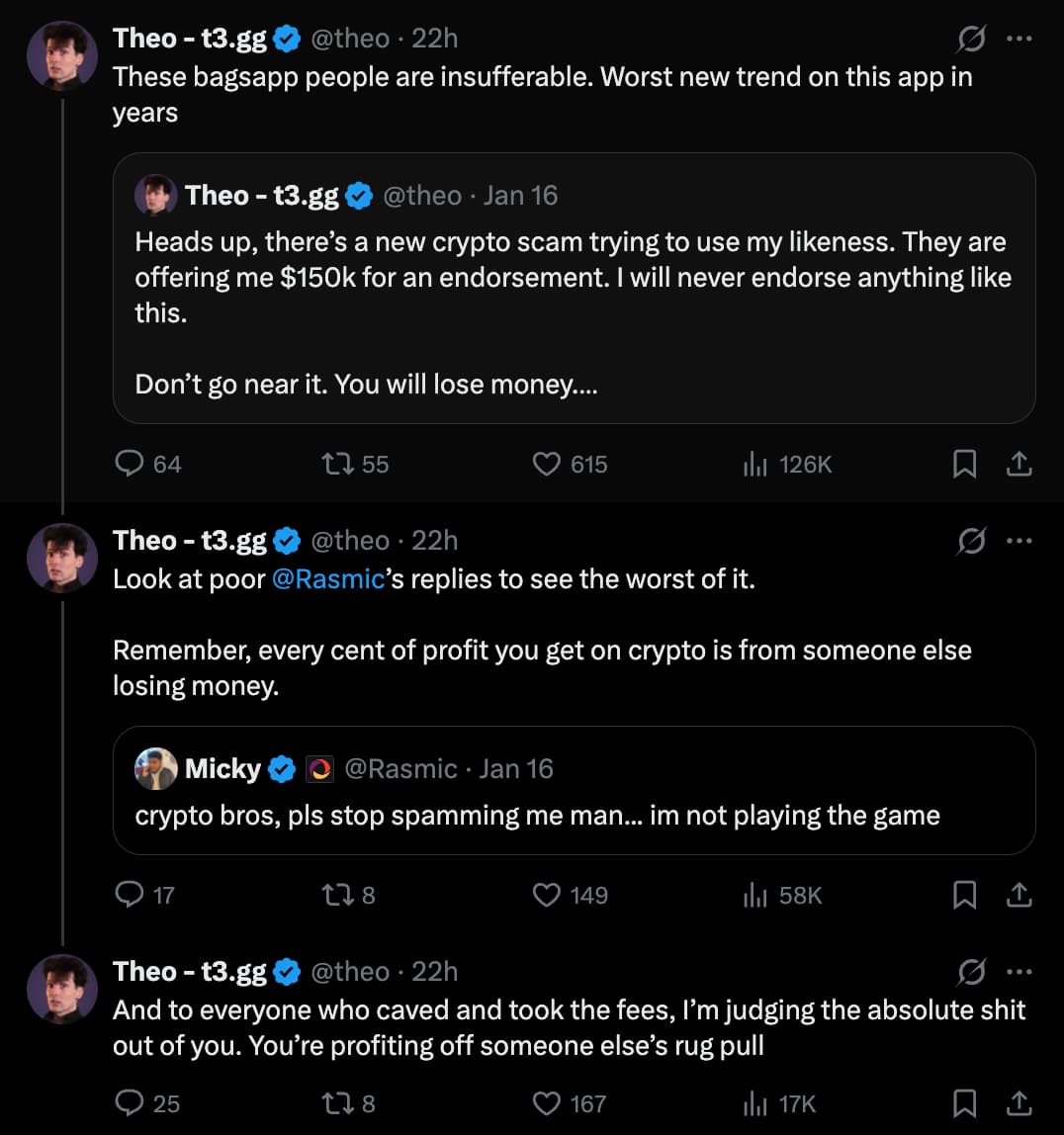Viewport: 1064px width, 1135px height.
Task: Open Grok icon on first tweet
Action: [971, 39]
